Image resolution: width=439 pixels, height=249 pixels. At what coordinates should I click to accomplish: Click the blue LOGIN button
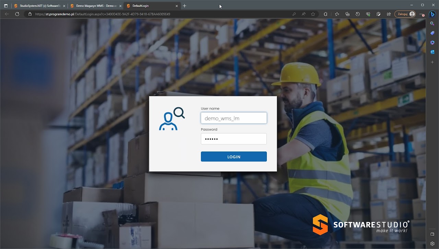coord(234,157)
